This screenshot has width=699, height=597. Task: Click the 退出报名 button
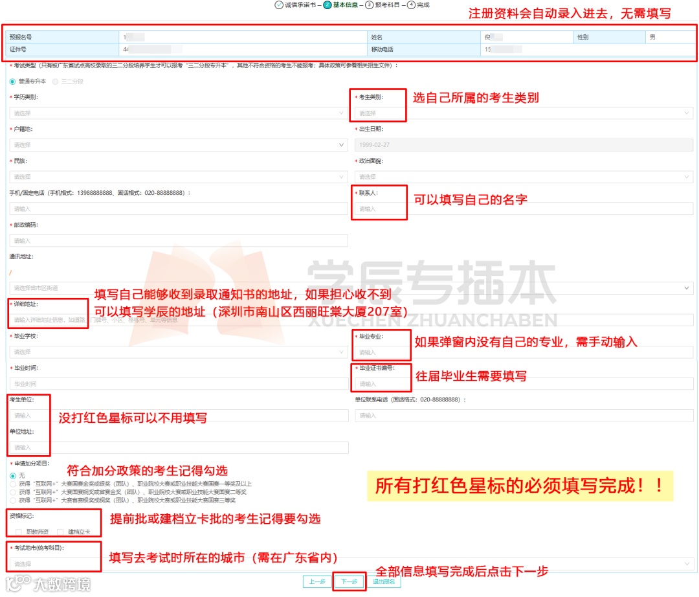click(x=384, y=582)
